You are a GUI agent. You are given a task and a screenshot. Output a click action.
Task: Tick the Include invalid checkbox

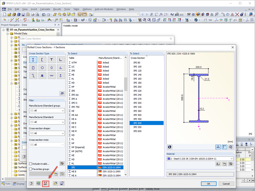pos(31,164)
